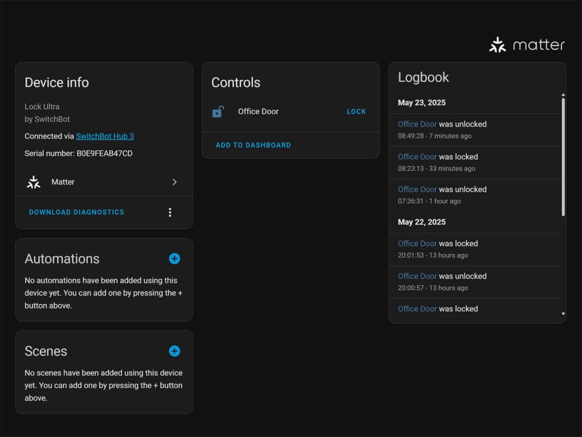
Task: Click the LOCK button for Office Door
Action: [x=356, y=112]
